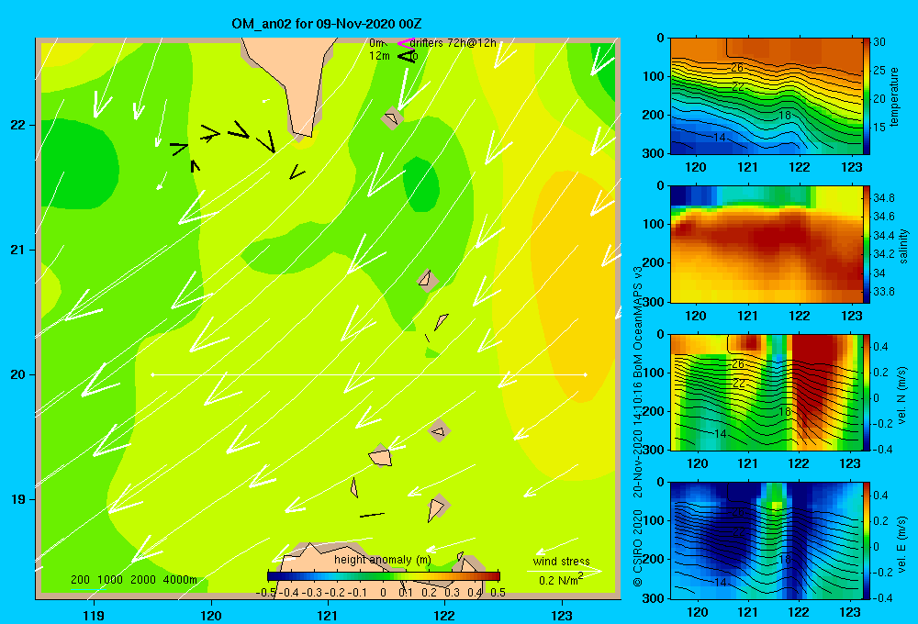Viewport: 918px width, 624px height.
Task: Click longitude label 121 below main map
Action: click(328, 615)
